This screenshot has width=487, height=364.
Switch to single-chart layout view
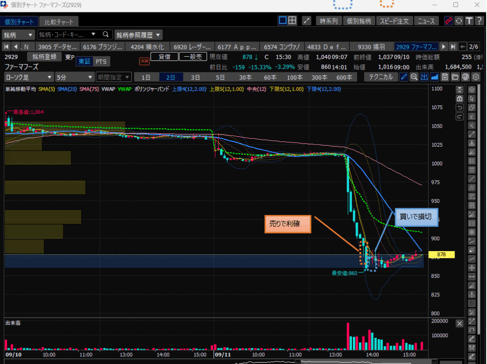point(283,20)
